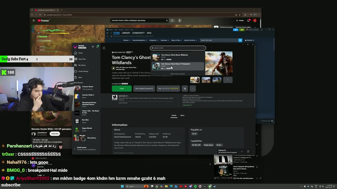Open Steam Friends & Chat
The image size is (337, 189).
tap(267, 121)
